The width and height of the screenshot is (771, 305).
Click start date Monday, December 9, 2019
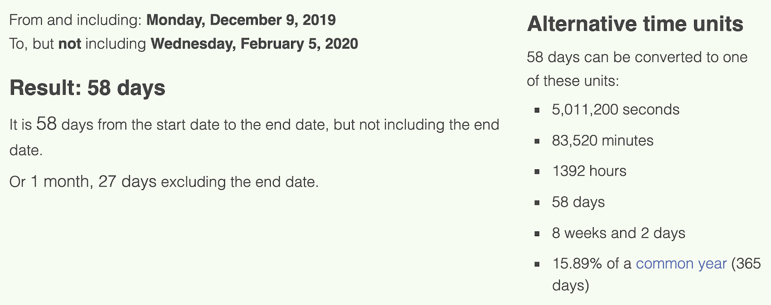(x=241, y=20)
